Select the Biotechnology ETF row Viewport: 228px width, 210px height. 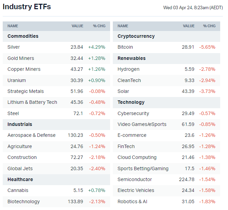[x=23, y=201]
